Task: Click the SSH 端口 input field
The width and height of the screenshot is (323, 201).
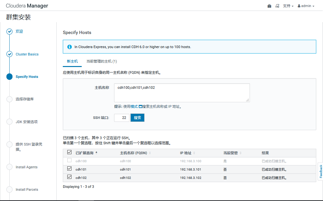Action: [121, 118]
